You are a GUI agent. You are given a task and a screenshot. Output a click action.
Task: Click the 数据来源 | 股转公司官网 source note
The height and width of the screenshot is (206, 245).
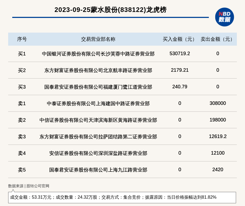(x=29, y=186)
